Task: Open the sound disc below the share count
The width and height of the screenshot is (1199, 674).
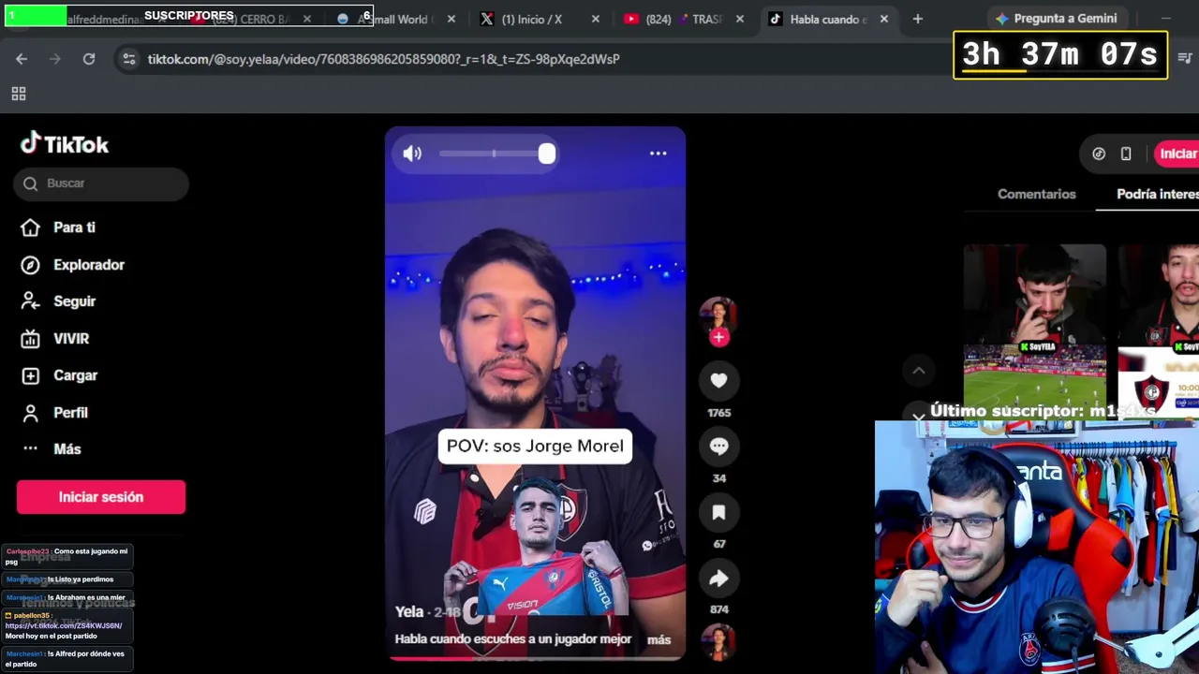Action: (718, 642)
